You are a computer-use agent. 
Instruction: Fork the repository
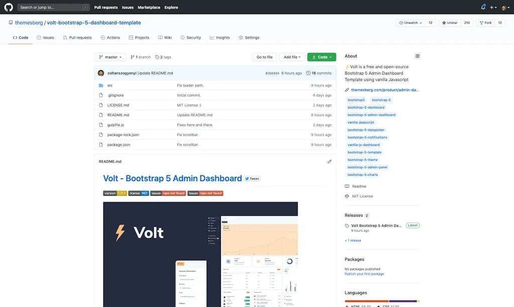click(x=485, y=23)
